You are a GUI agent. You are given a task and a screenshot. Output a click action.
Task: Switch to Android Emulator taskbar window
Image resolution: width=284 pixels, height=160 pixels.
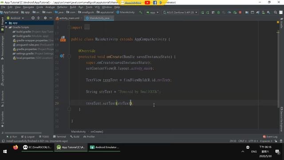pos(105,147)
